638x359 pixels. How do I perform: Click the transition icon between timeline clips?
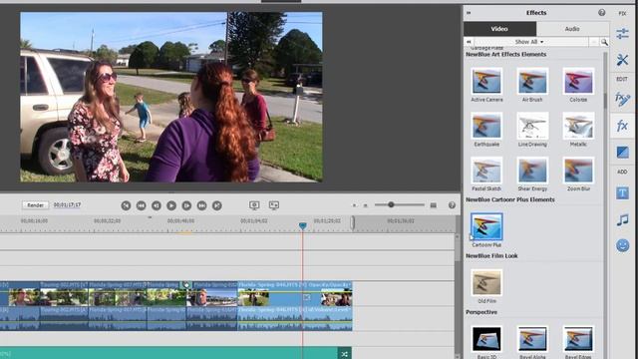186,285
